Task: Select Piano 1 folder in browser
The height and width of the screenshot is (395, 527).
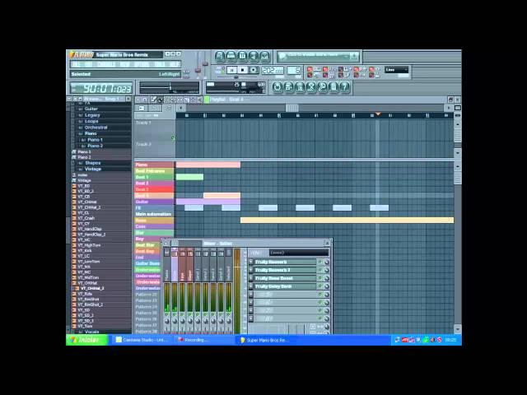Action: click(x=95, y=140)
